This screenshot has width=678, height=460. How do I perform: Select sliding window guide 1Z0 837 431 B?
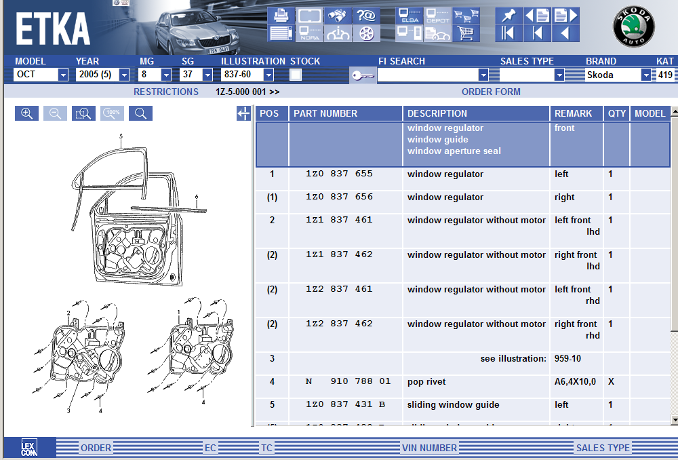pyautogui.click(x=346, y=404)
